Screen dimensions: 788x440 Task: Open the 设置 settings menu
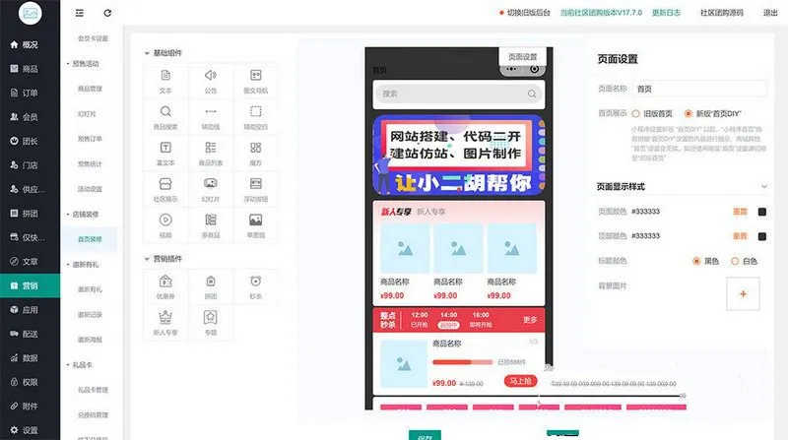(31, 430)
